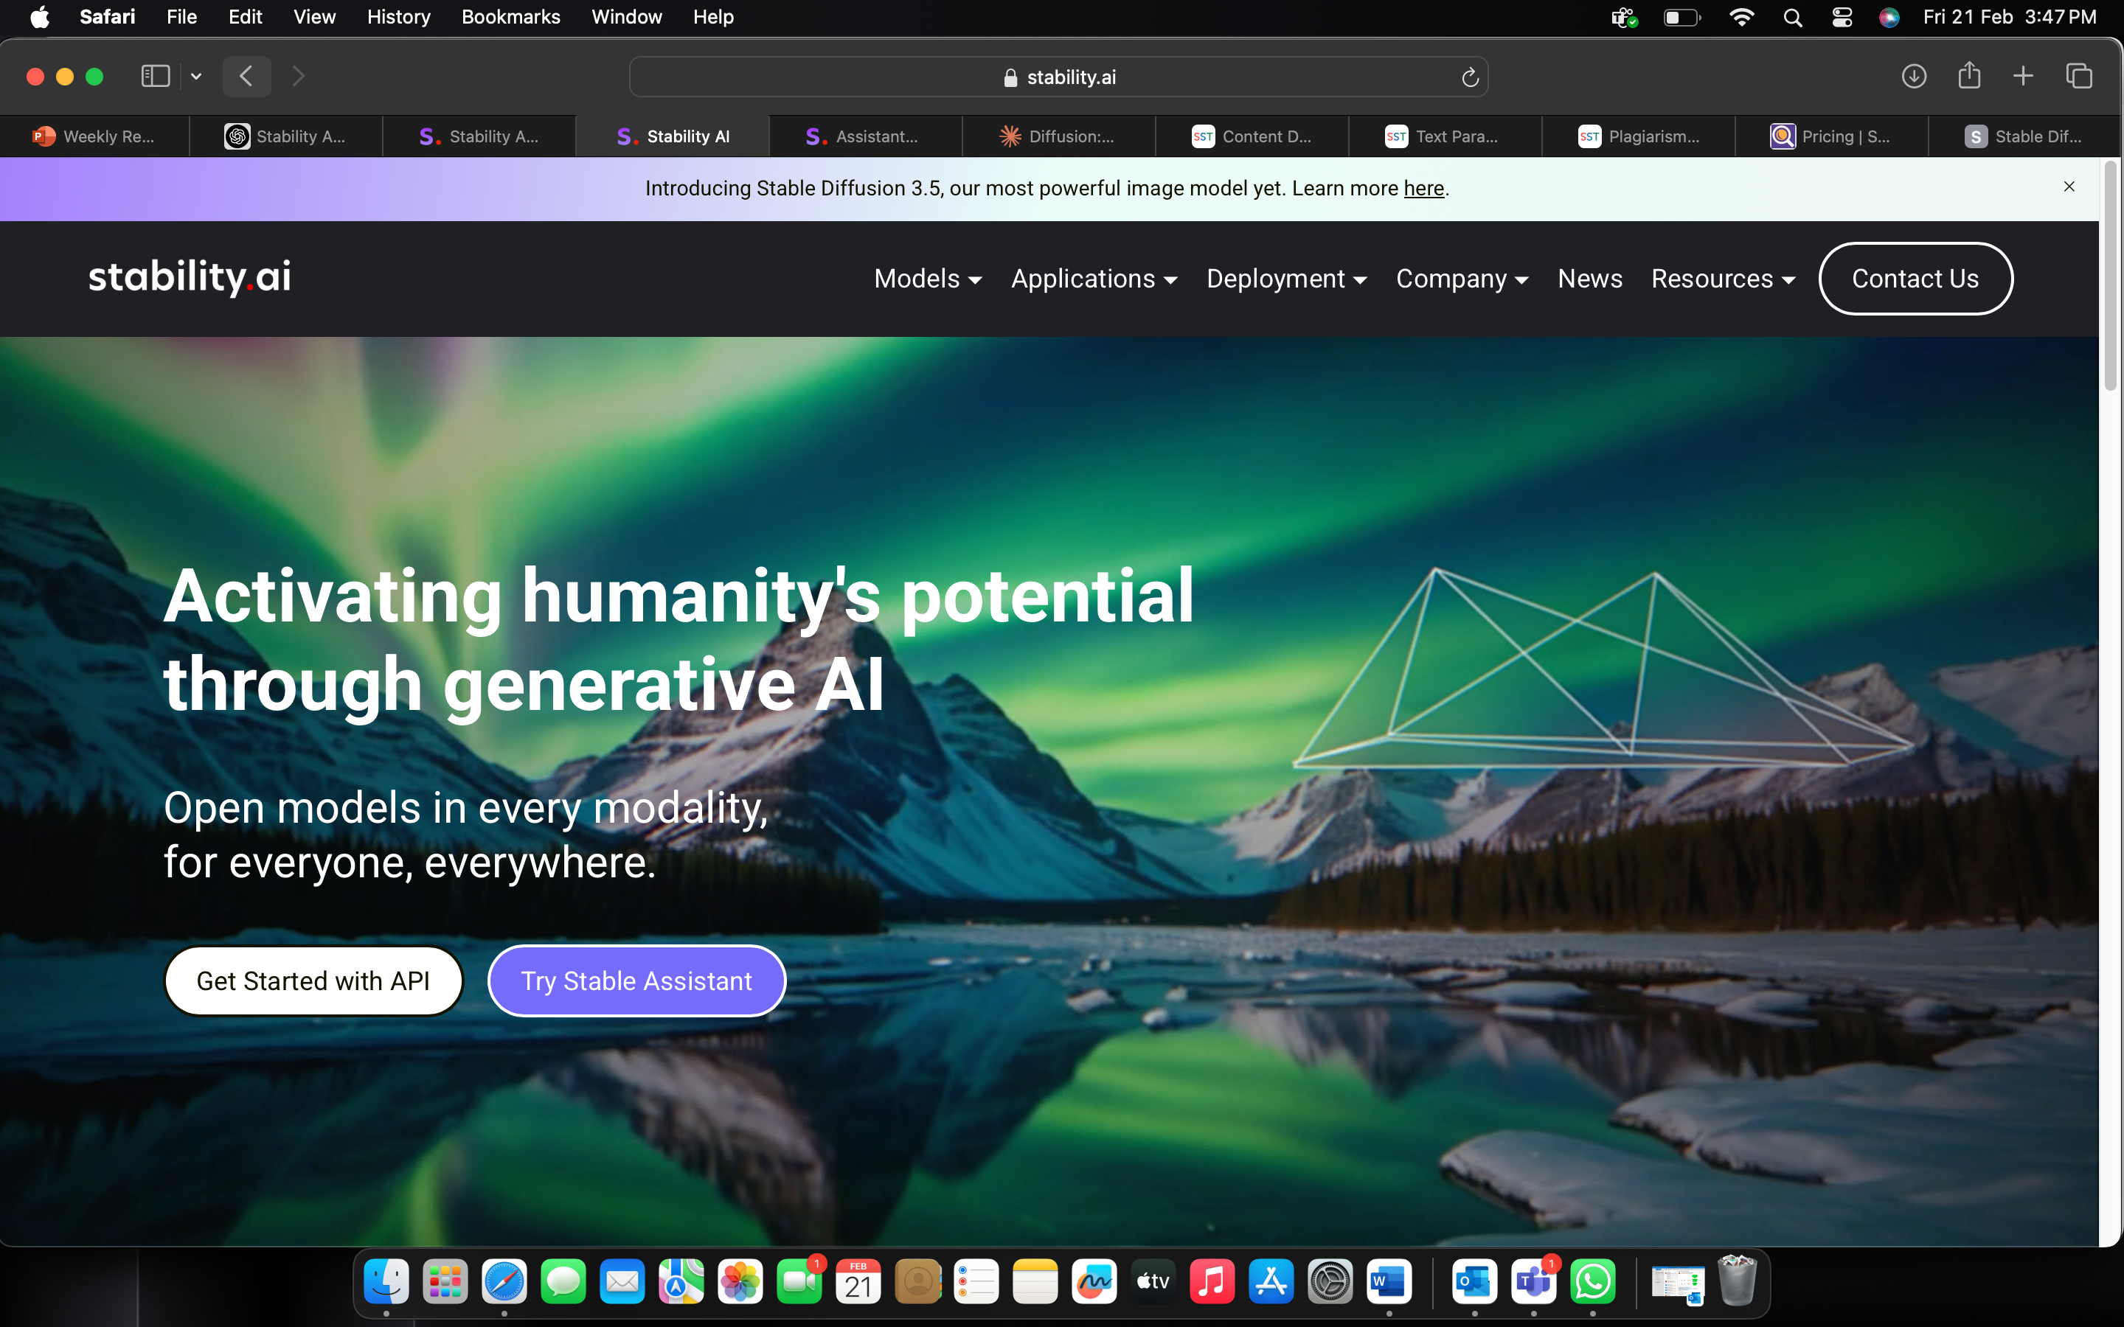Open Microsoft Outlook from the Dock
2124x1327 pixels.
tap(1474, 1282)
